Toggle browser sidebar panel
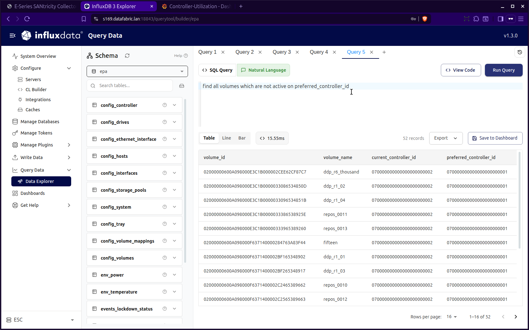The width and height of the screenshot is (529, 330). click(x=500, y=19)
